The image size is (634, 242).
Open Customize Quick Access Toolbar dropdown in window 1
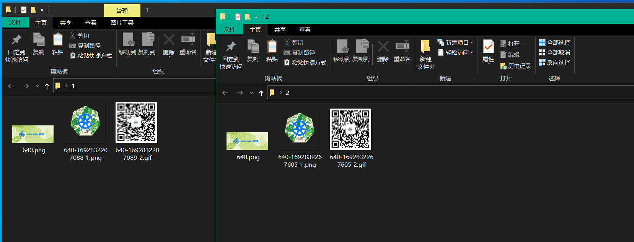click(42, 10)
